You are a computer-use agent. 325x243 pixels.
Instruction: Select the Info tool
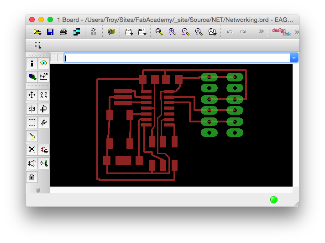tap(32, 63)
